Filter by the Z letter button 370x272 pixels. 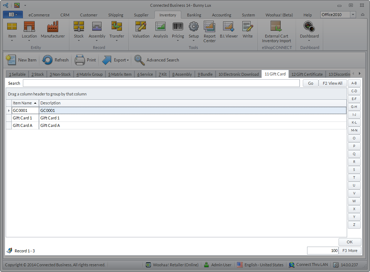pos(354,225)
